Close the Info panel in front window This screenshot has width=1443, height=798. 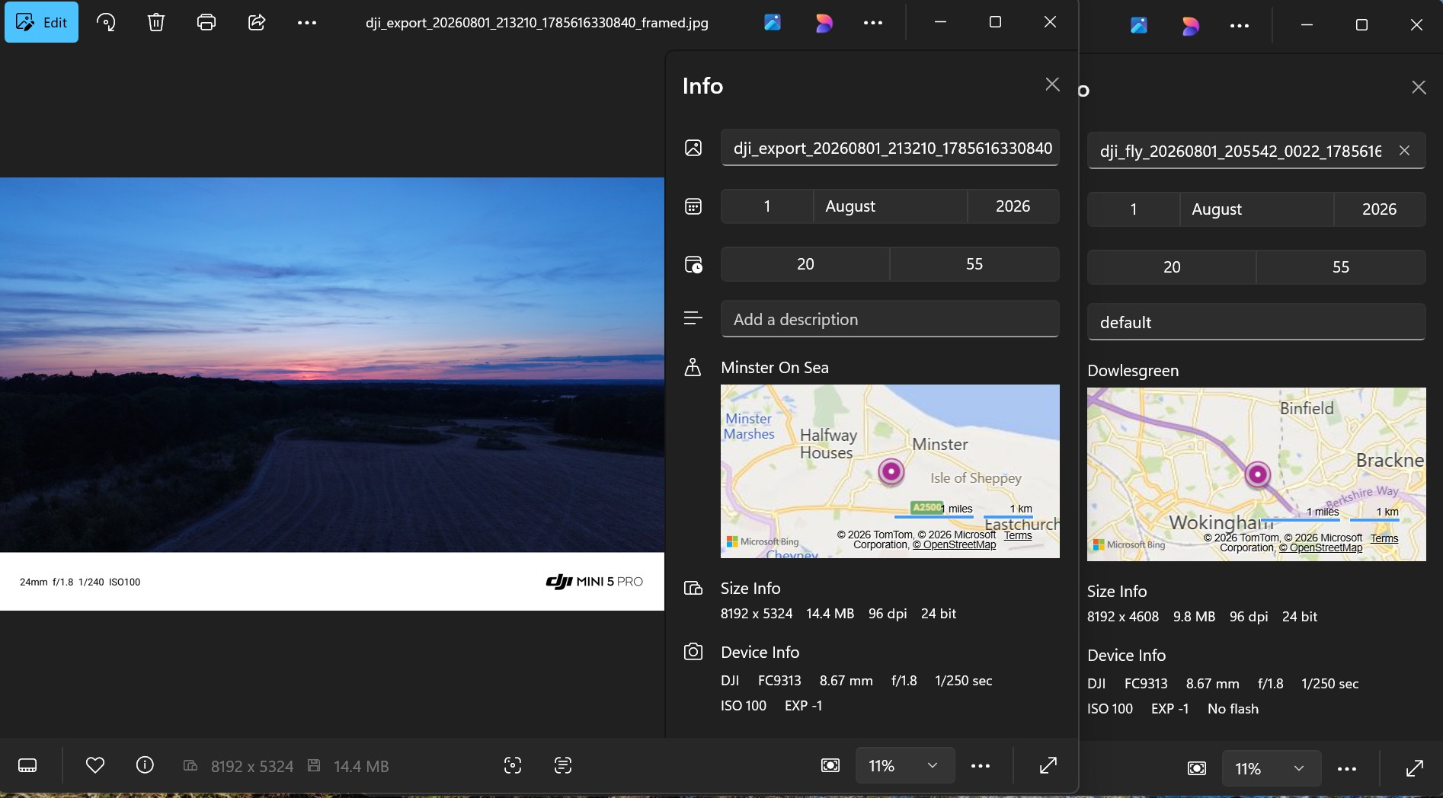1052,85
